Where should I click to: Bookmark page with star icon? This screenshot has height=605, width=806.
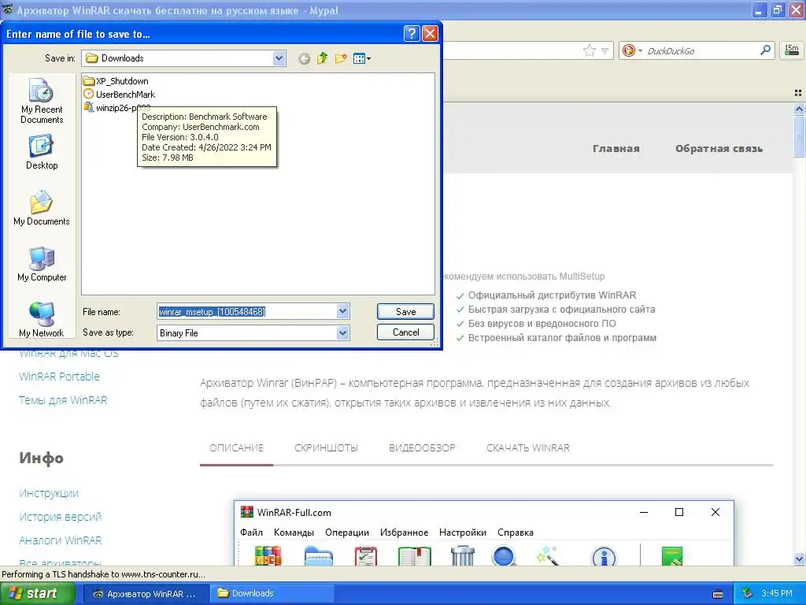[x=590, y=50]
